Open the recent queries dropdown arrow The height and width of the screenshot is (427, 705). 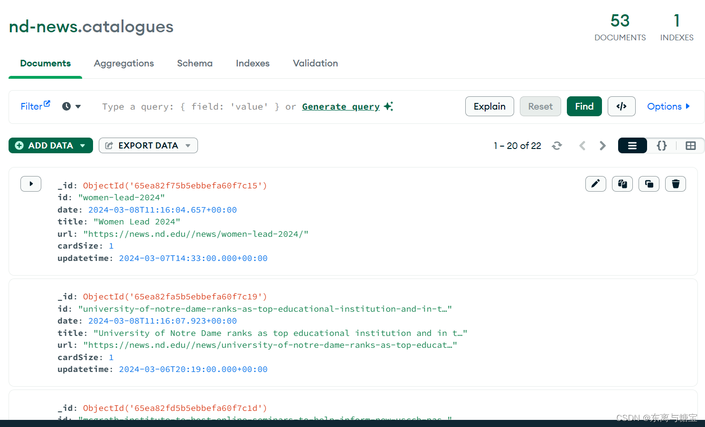coord(78,106)
